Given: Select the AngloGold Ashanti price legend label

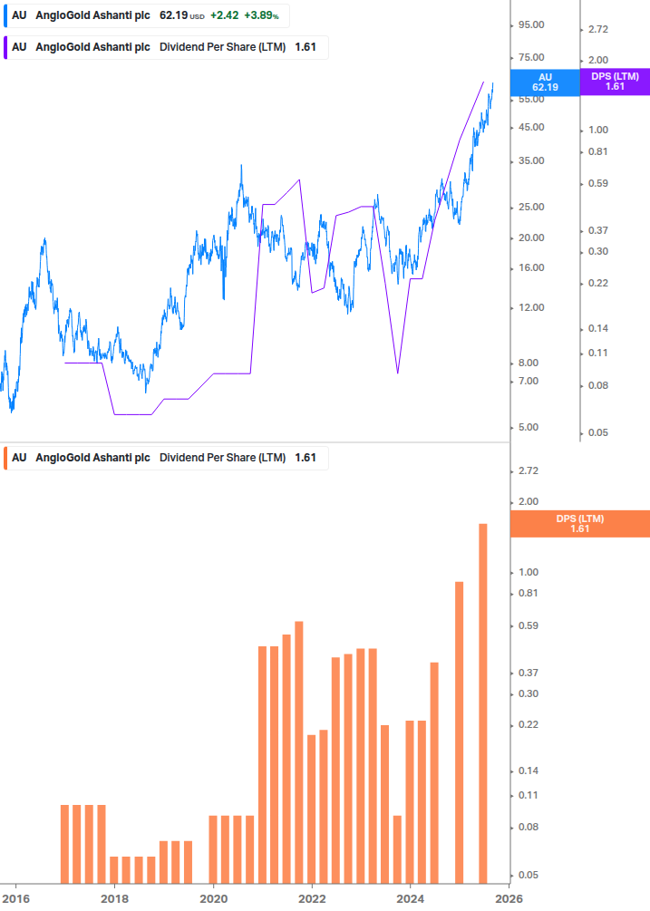Looking at the screenshot, I should click(x=92, y=15).
